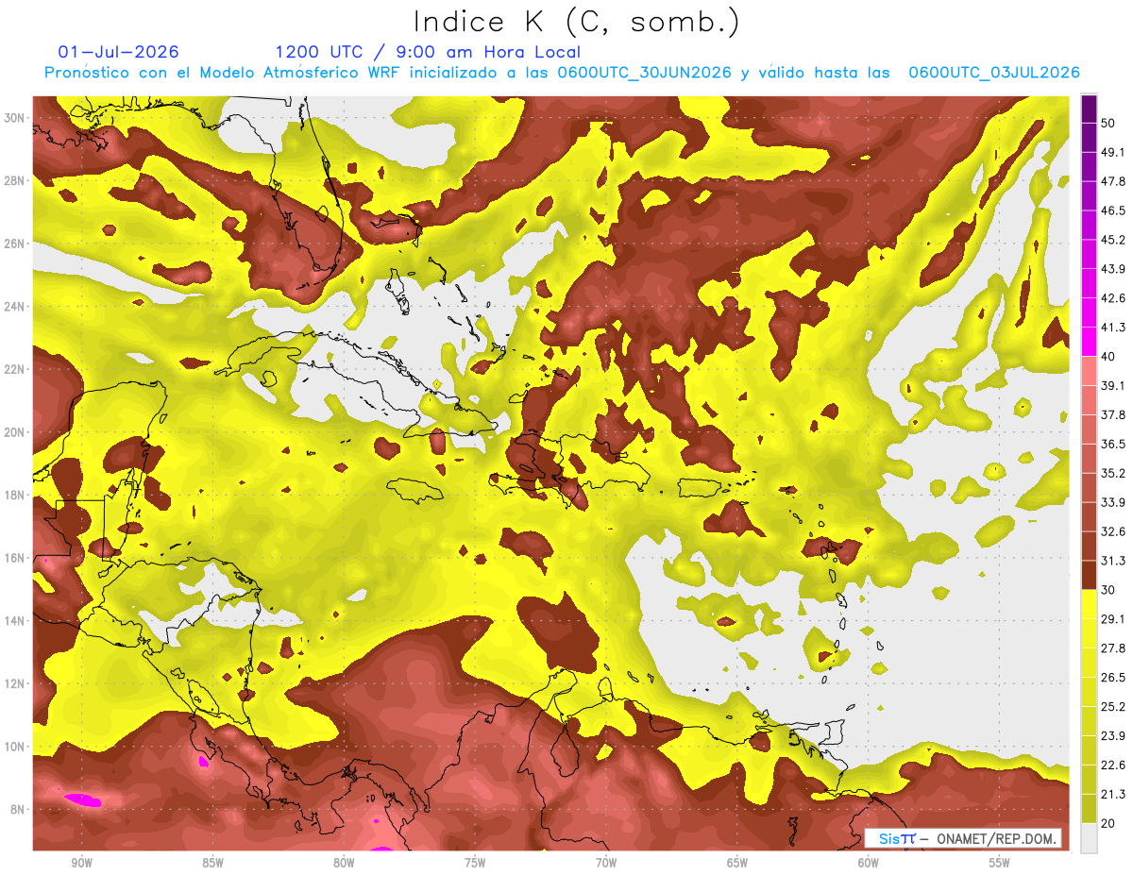Click the colorbar value '39.1'

pos(1112,385)
